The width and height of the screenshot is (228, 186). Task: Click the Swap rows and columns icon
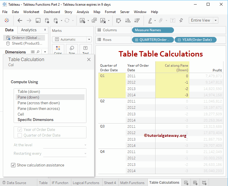(x=119, y=20)
